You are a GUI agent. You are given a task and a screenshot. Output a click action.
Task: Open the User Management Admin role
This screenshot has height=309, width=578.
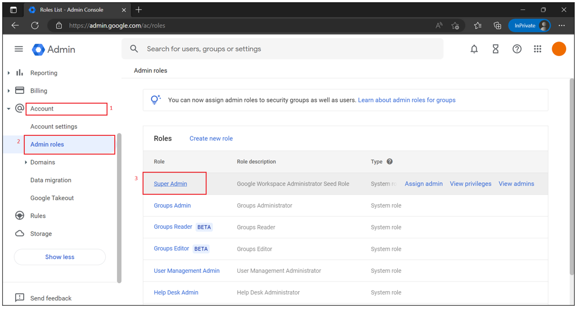point(187,271)
